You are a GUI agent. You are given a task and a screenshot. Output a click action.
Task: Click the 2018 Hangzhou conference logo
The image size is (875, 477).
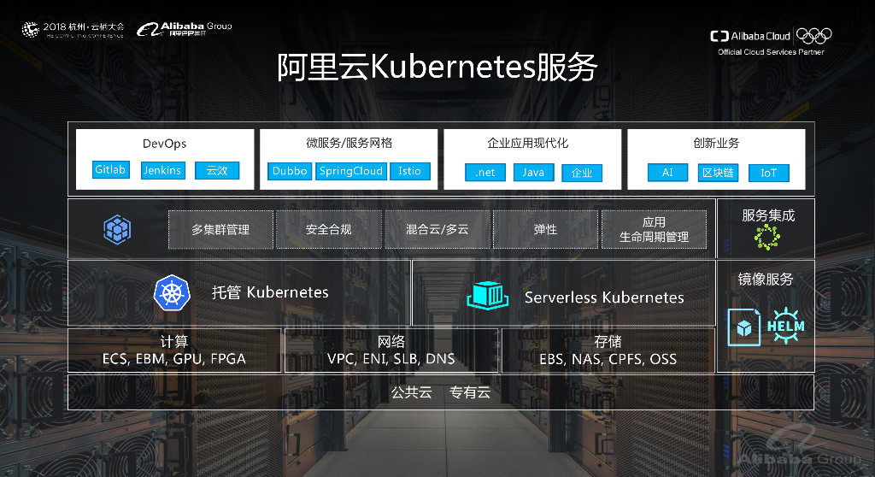(x=73, y=29)
